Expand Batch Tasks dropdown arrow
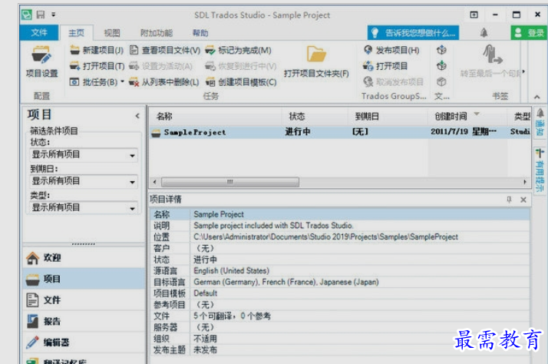This screenshot has height=364, width=548. [x=122, y=82]
